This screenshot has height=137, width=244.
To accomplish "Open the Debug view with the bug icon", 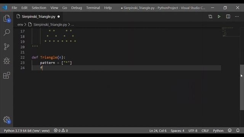I will pos(6,61).
